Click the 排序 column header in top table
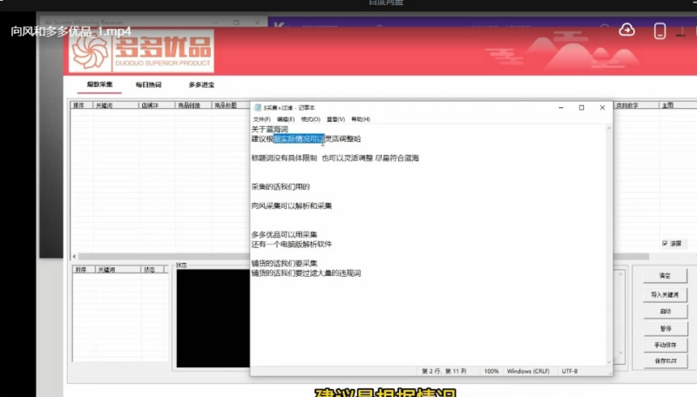 coord(82,105)
